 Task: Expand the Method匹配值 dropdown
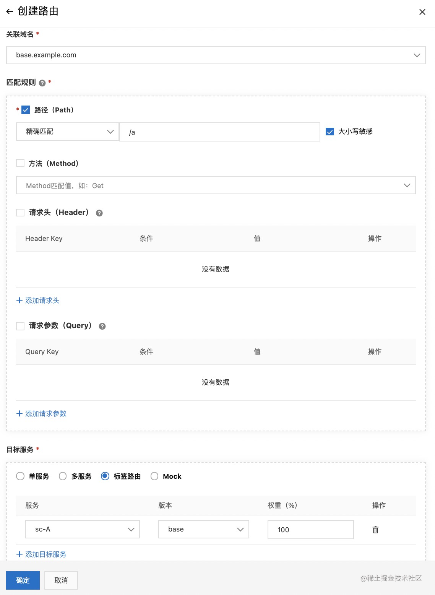pyautogui.click(x=216, y=185)
